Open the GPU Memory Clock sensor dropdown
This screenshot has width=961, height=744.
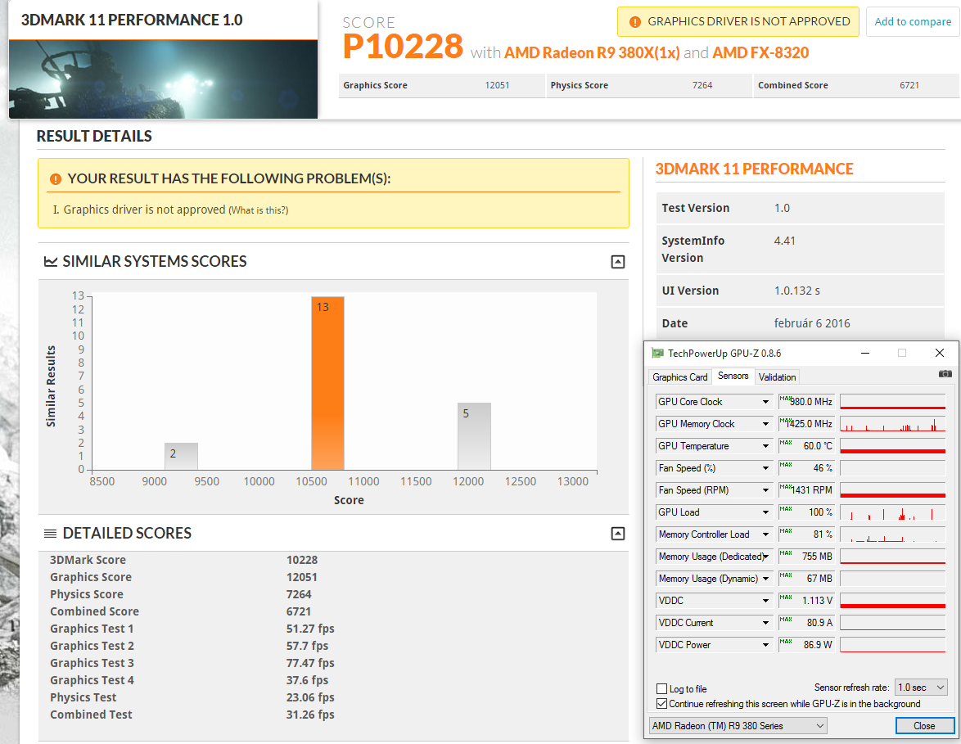click(765, 424)
